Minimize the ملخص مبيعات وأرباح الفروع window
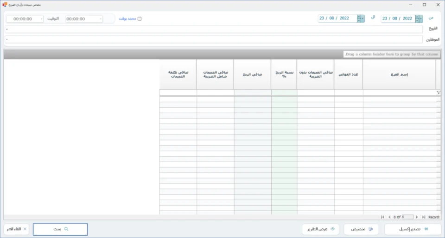This screenshot has width=445, height=238. [x=410, y=5]
